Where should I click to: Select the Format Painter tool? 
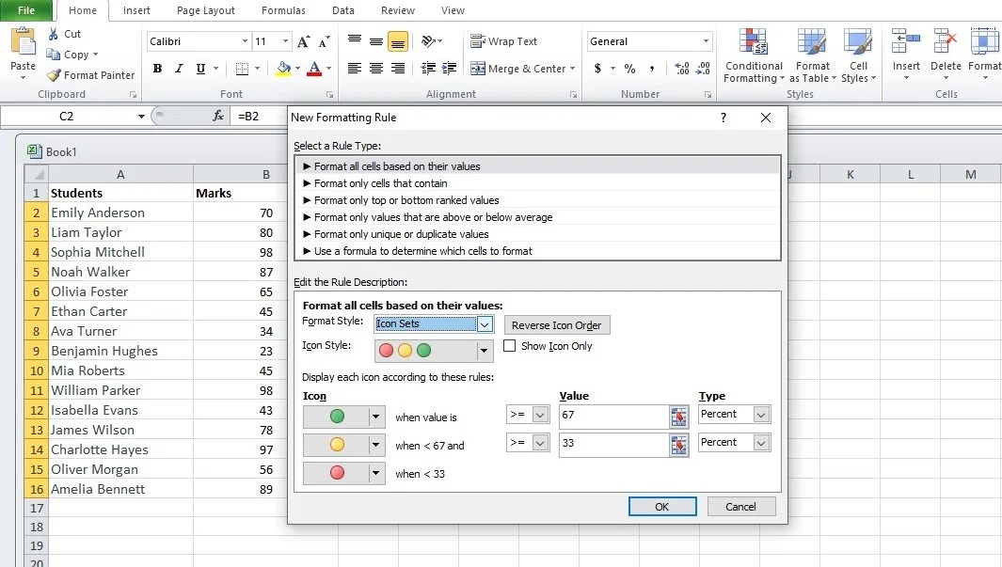pyautogui.click(x=89, y=75)
